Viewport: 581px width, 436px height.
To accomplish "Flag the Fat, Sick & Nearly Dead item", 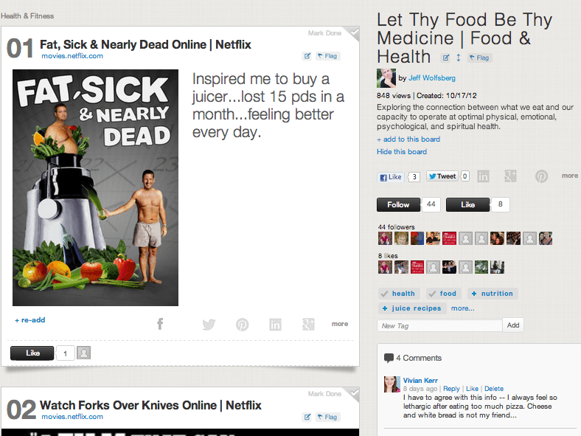I will (327, 56).
